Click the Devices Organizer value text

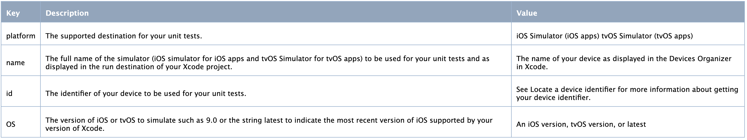point(624,63)
